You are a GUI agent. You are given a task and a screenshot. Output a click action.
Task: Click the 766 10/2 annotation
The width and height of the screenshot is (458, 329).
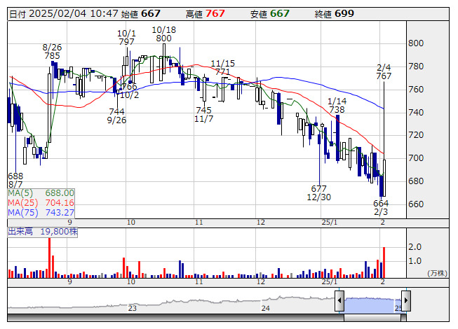129,91
